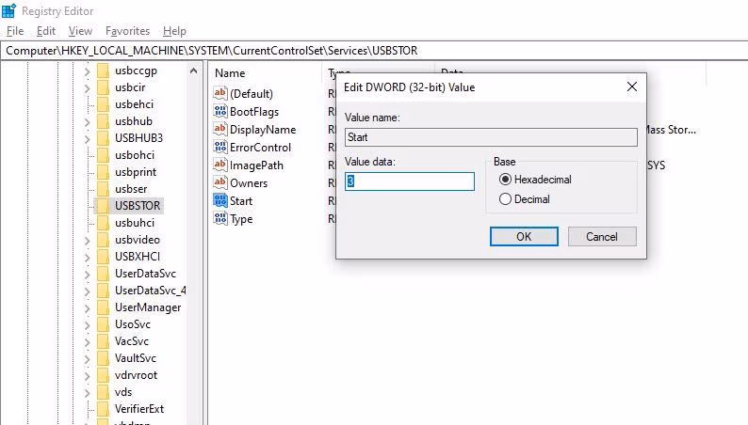Click the DisplayName string value icon

pyautogui.click(x=221, y=130)
